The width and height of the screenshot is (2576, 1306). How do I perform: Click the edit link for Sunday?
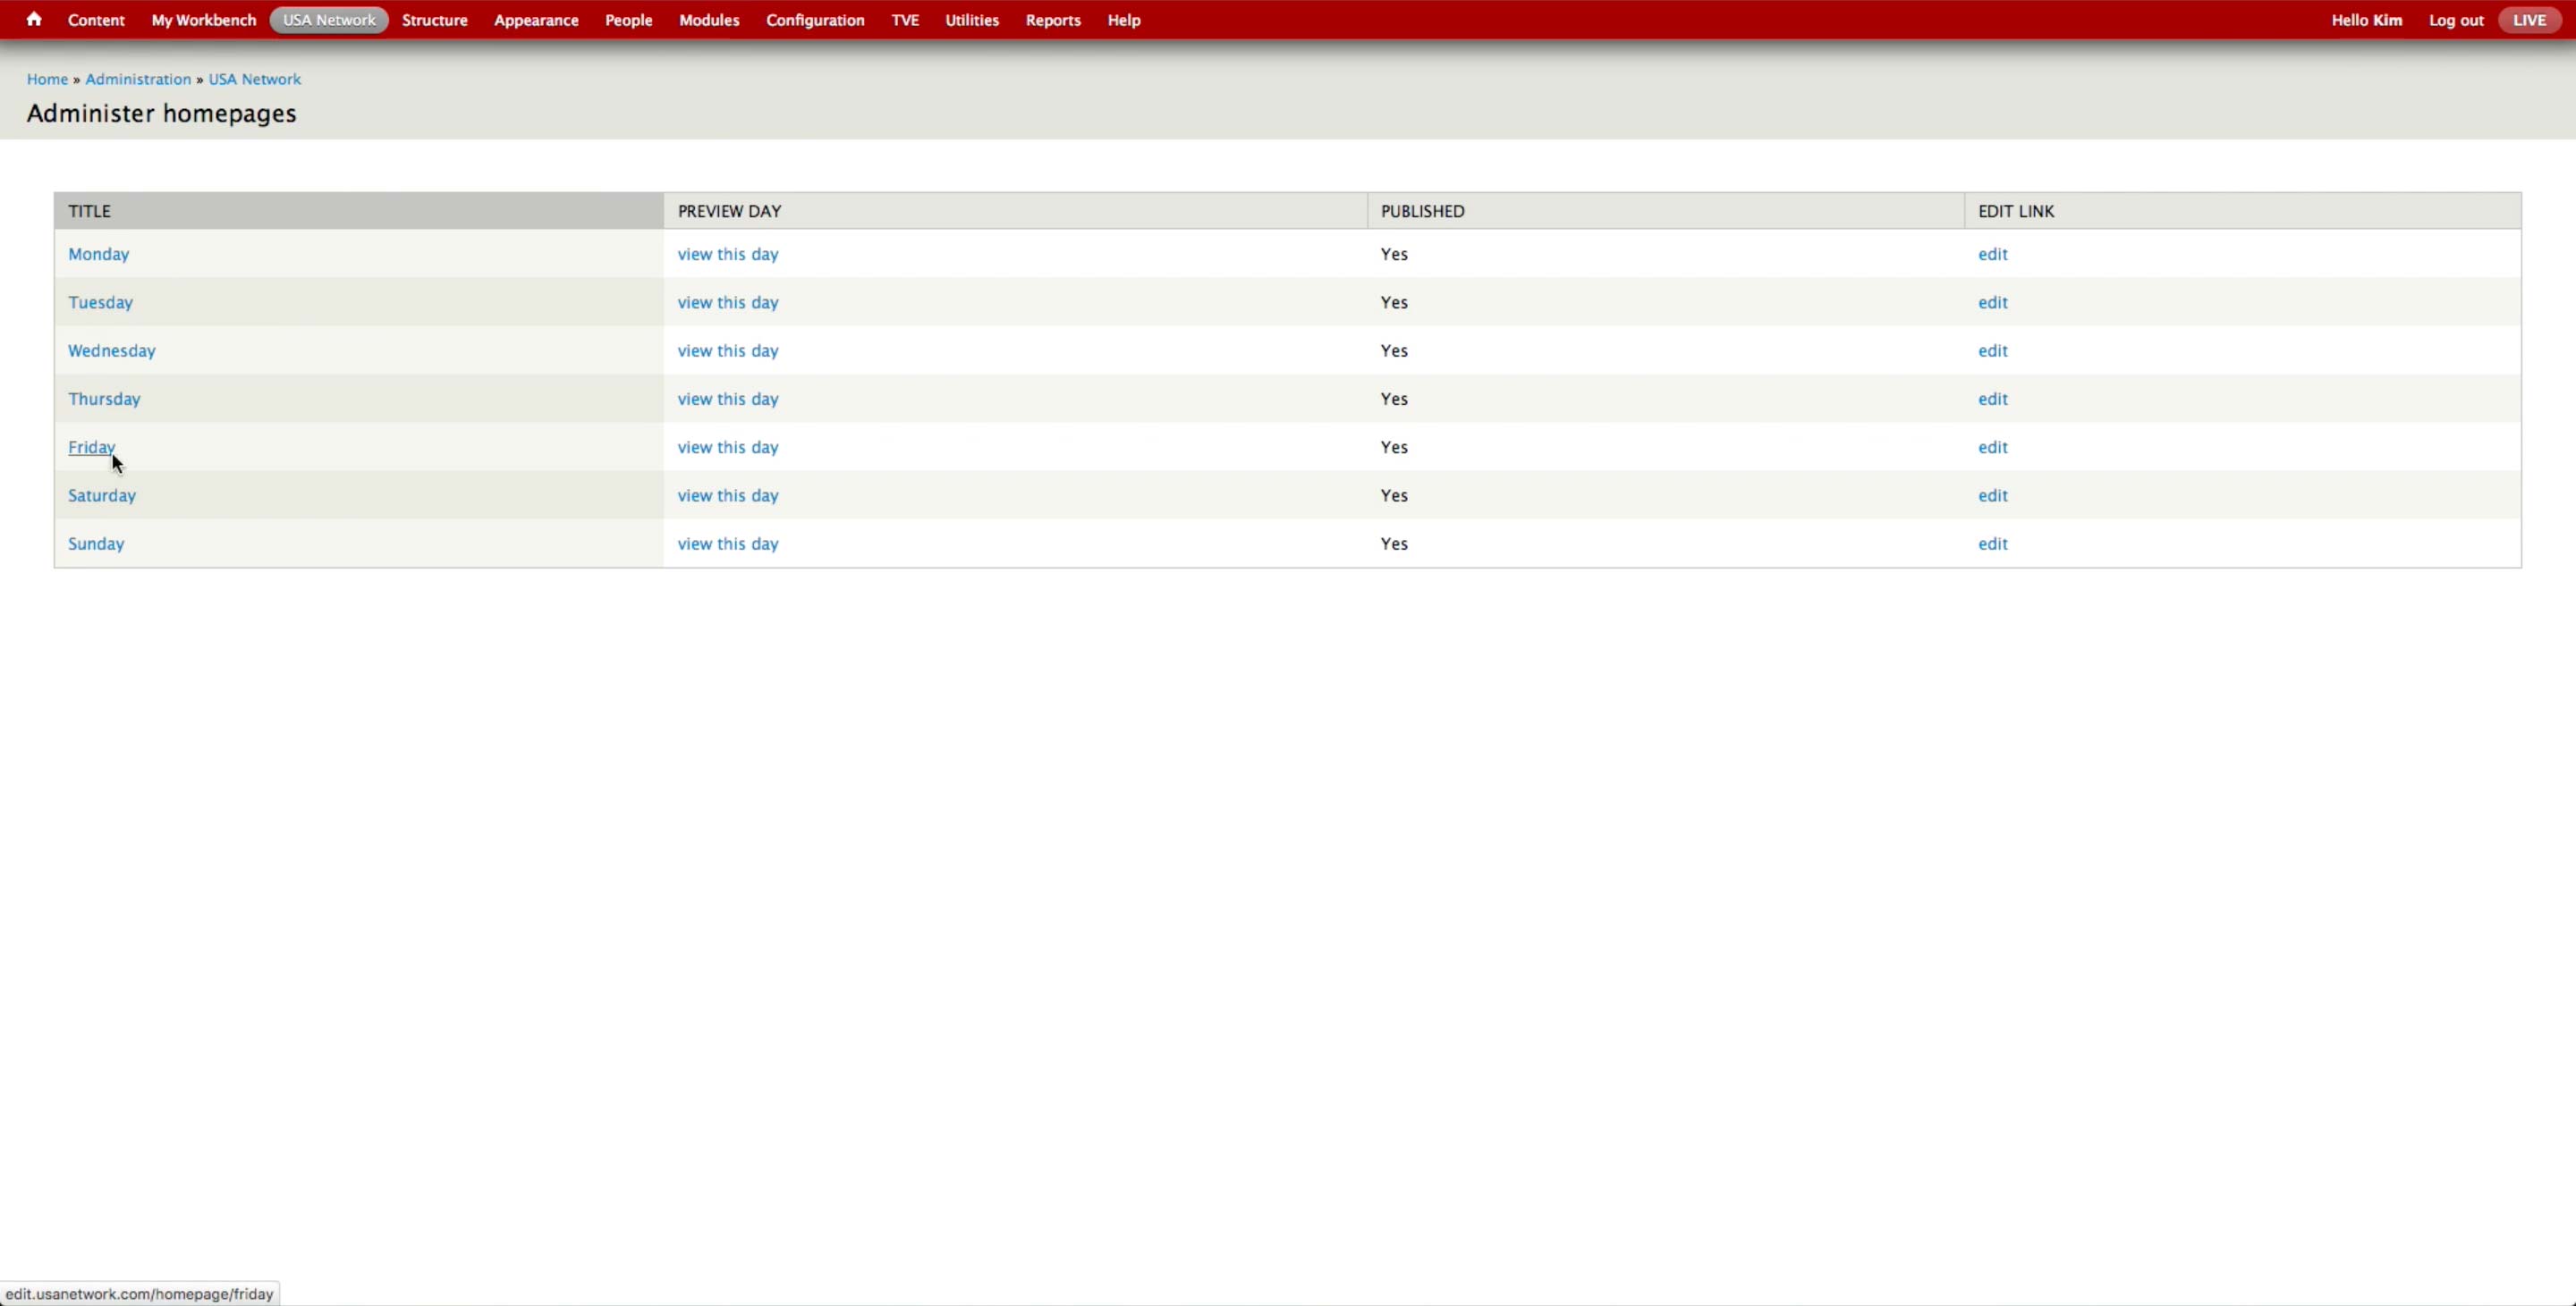click(1992, 543)
